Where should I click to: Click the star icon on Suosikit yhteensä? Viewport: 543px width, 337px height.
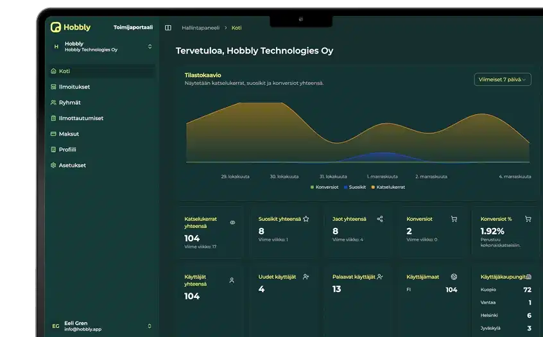pos(306,219)
